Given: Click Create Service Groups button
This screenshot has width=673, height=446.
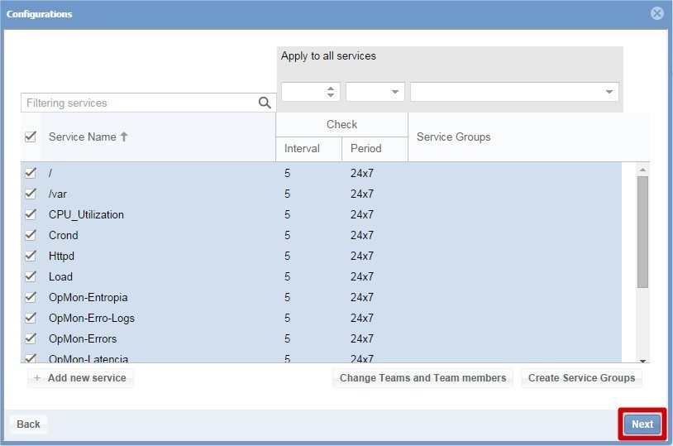Looking at the screenshot, I should (581, 378).
